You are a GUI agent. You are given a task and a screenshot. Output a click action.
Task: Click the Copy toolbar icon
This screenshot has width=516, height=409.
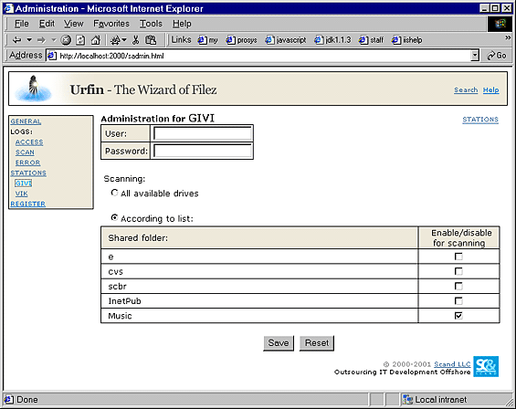pos(151,40)
